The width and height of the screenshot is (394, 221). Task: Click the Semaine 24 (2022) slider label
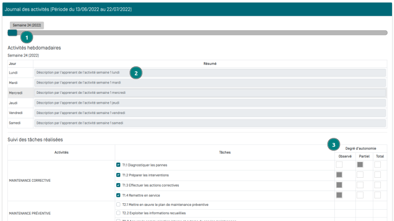pos(27,25)
